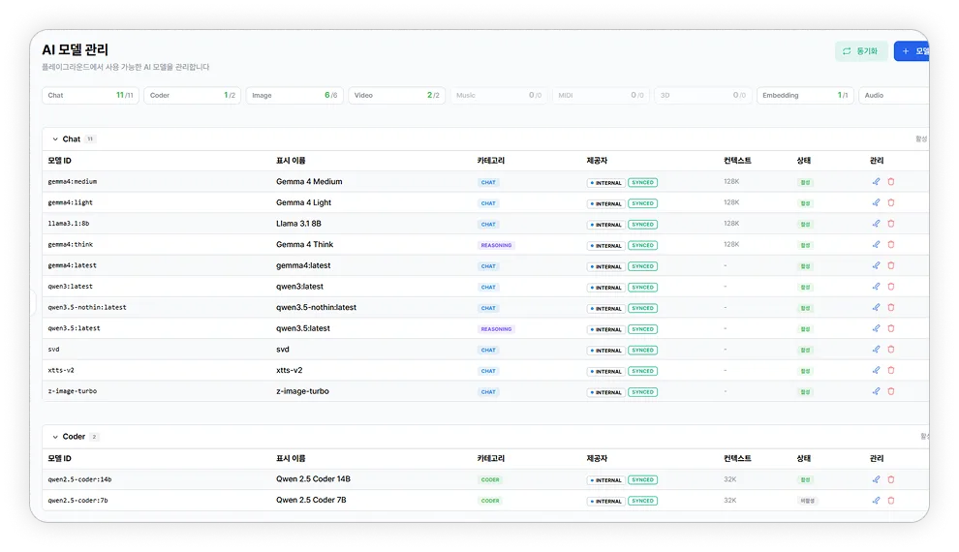Screen dimensions: 959x552
Task: Click the 컨텍스트 header in Chat table
Action: pos(737,161)
